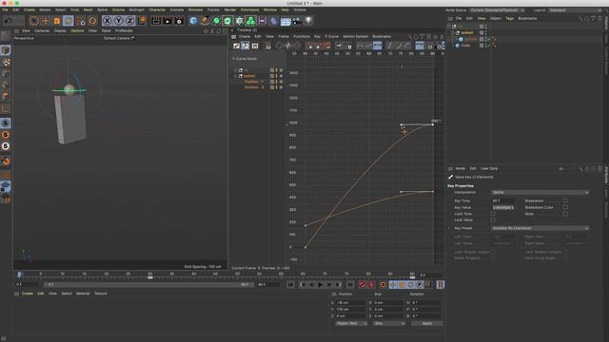Enable the Mute checkbox
This screenshot has width=609, height=342.
click(x=565, y=214)
